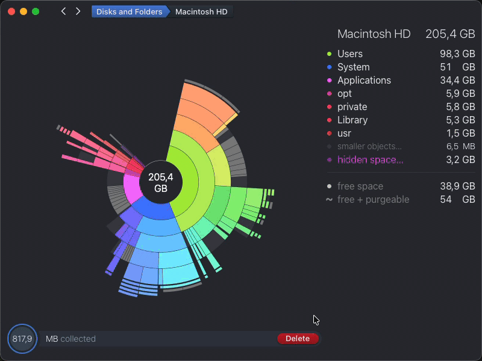Open the smaller objects… entry
Image resolution: width=482 pixels, height=361 pixels.
(401, 146)
